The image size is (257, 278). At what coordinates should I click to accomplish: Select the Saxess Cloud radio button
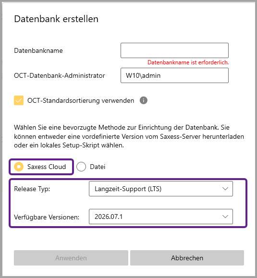pos(19,167)
